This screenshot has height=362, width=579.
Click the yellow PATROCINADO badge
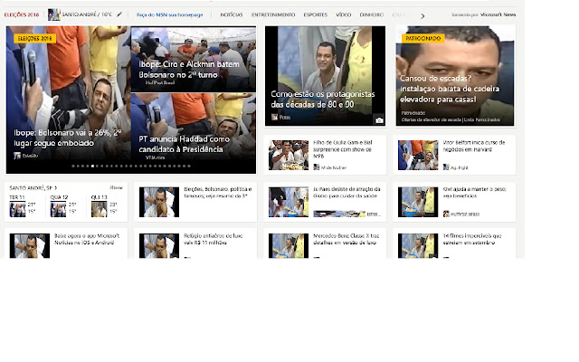click(x=423, y=38)
